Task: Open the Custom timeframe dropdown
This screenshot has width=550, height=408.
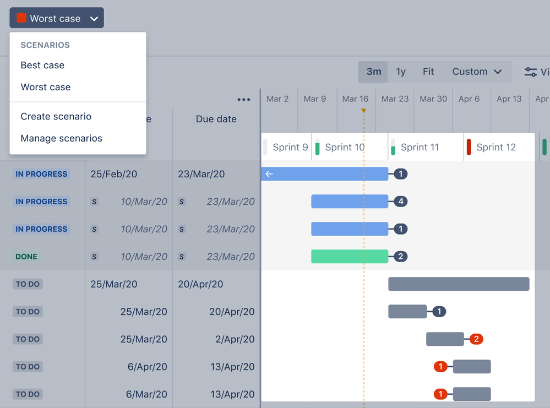Action: pyautogui.click(x=477, y=72)
